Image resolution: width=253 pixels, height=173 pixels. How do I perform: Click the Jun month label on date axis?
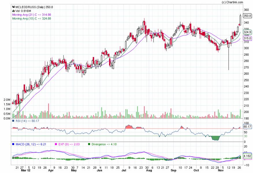pos(100,170)
